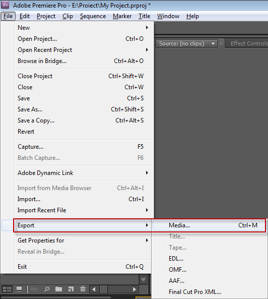Click the horizontal scrollbar thumb
Image resolution: width=268 pixels, height=299 pixels.
tap(103, 289)
